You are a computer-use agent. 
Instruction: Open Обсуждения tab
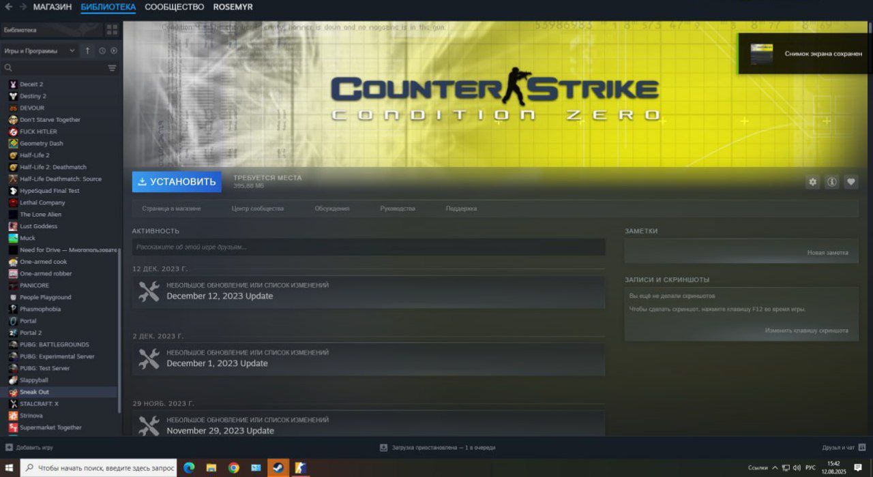pyautogui.click(x=332, y=209)
